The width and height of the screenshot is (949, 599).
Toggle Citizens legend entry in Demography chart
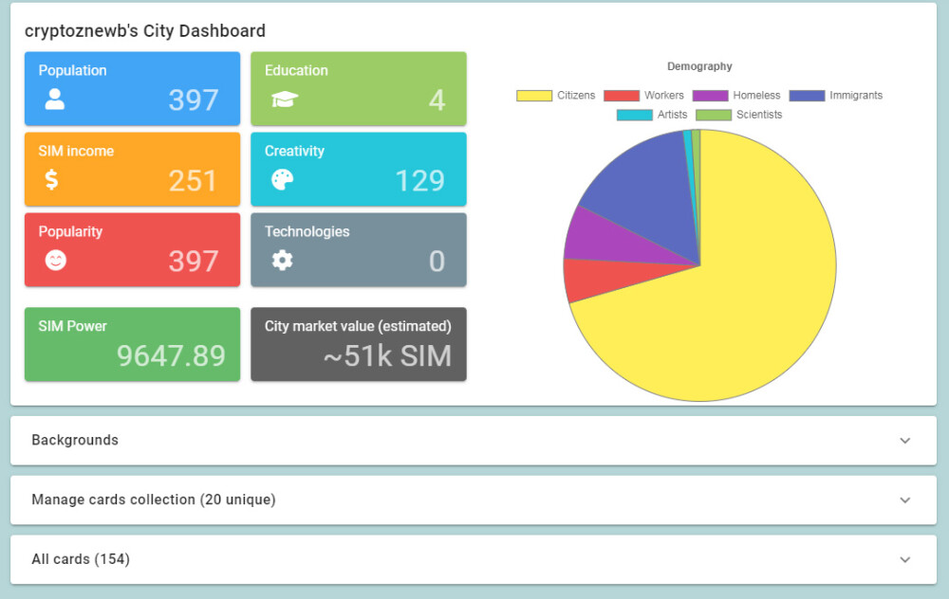point(556,96)
